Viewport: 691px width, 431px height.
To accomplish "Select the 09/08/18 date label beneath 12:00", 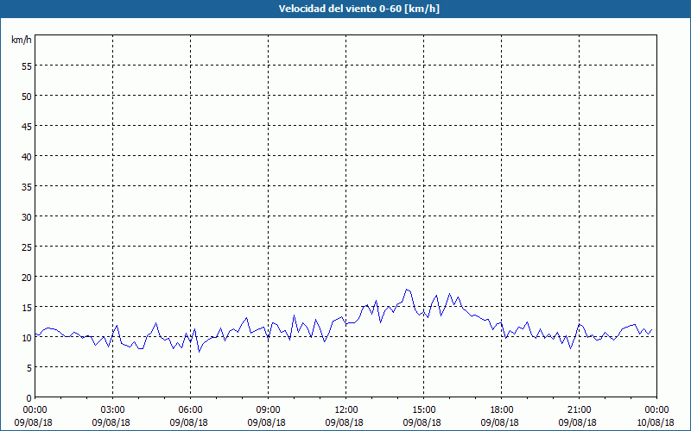I will click(x=345, y=422).
